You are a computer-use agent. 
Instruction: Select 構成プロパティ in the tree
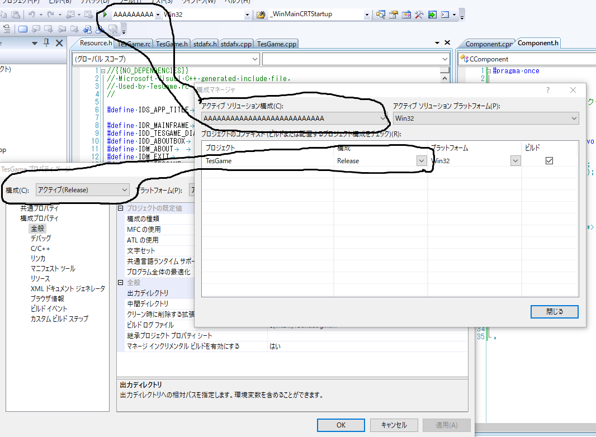pyautogui.click(x=40, y=218)
